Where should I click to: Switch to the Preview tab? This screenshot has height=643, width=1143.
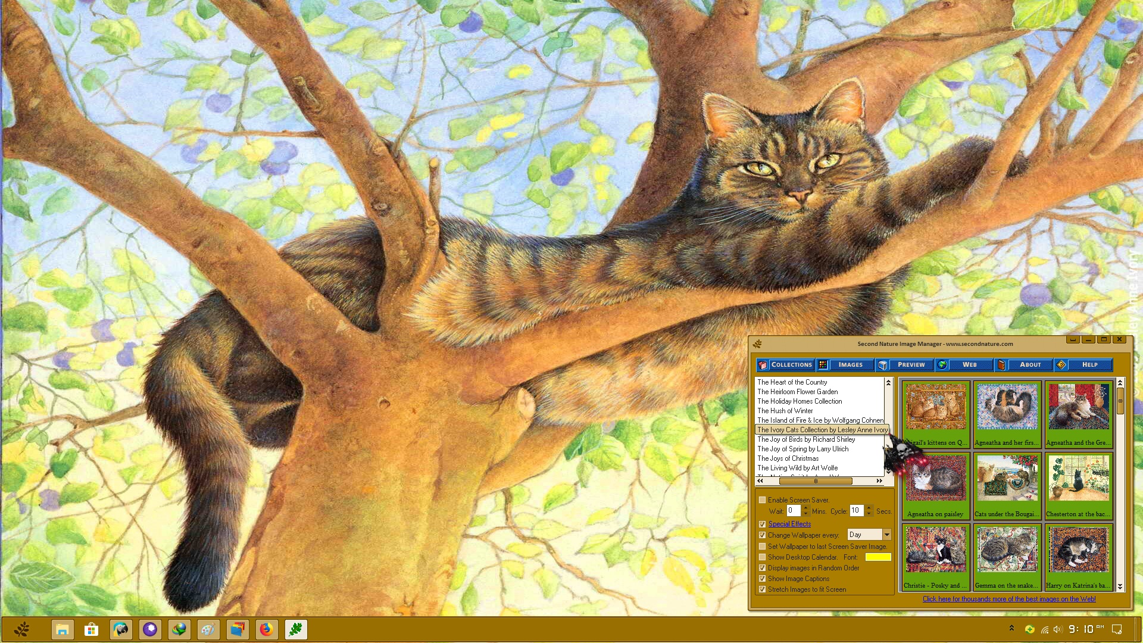tap(904, 365)
